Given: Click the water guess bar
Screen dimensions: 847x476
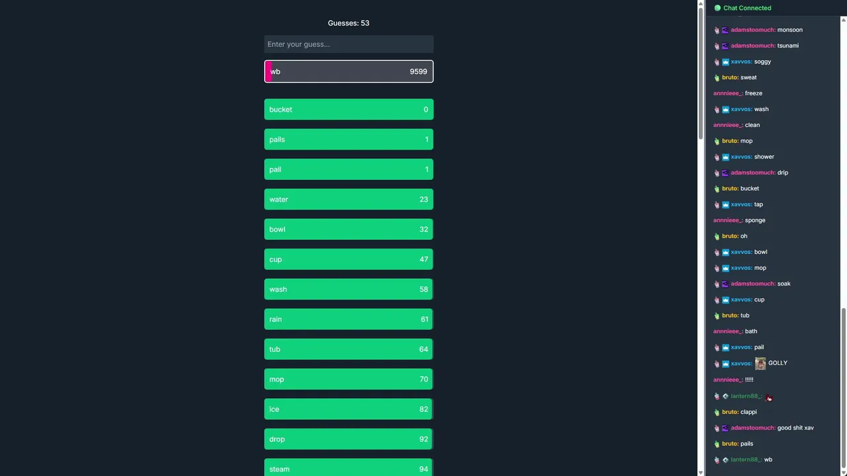Looking at the screenshot, I should point(349,200).
